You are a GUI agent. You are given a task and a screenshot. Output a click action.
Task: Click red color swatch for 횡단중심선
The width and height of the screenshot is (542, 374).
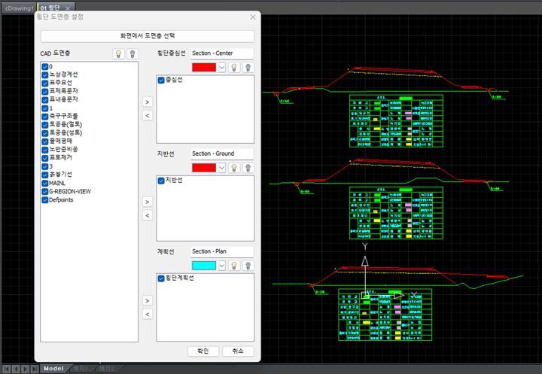[x=204, y=68]
